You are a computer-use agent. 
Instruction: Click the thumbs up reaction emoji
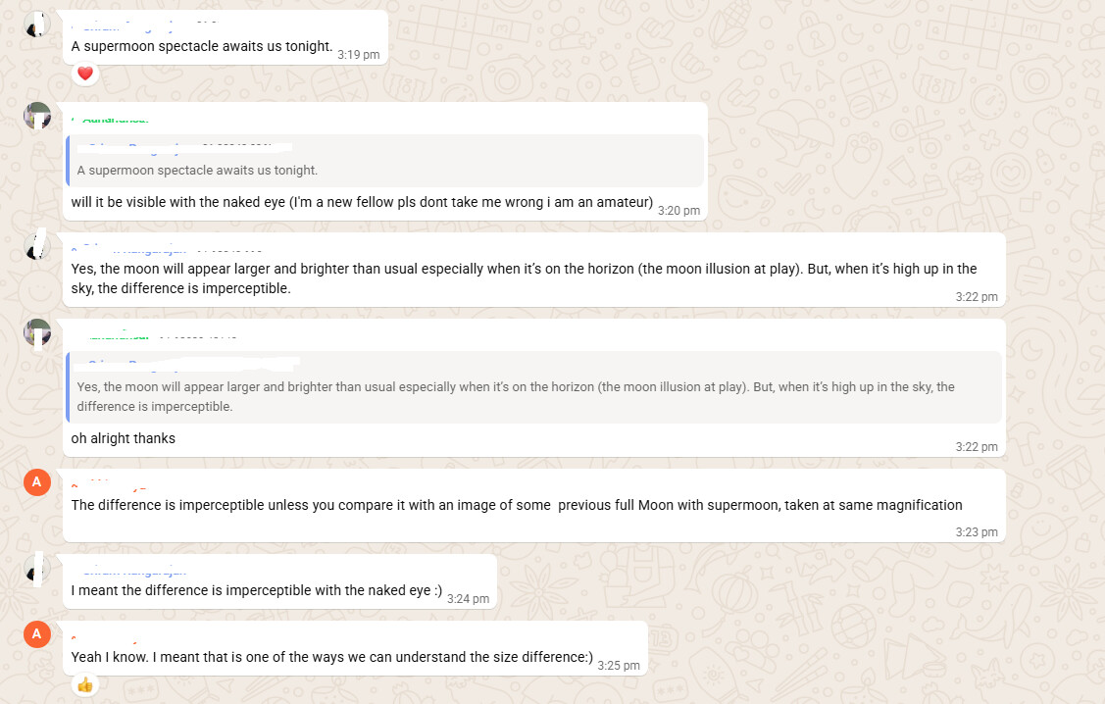84,684
